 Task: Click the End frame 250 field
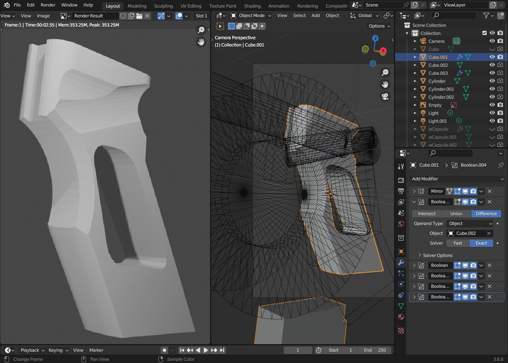coord(375,350)
